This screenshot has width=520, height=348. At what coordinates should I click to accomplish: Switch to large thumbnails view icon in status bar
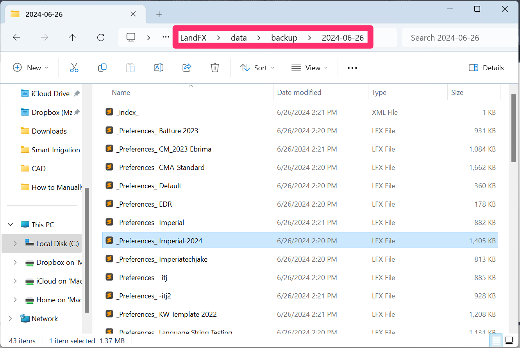(509, 340)
